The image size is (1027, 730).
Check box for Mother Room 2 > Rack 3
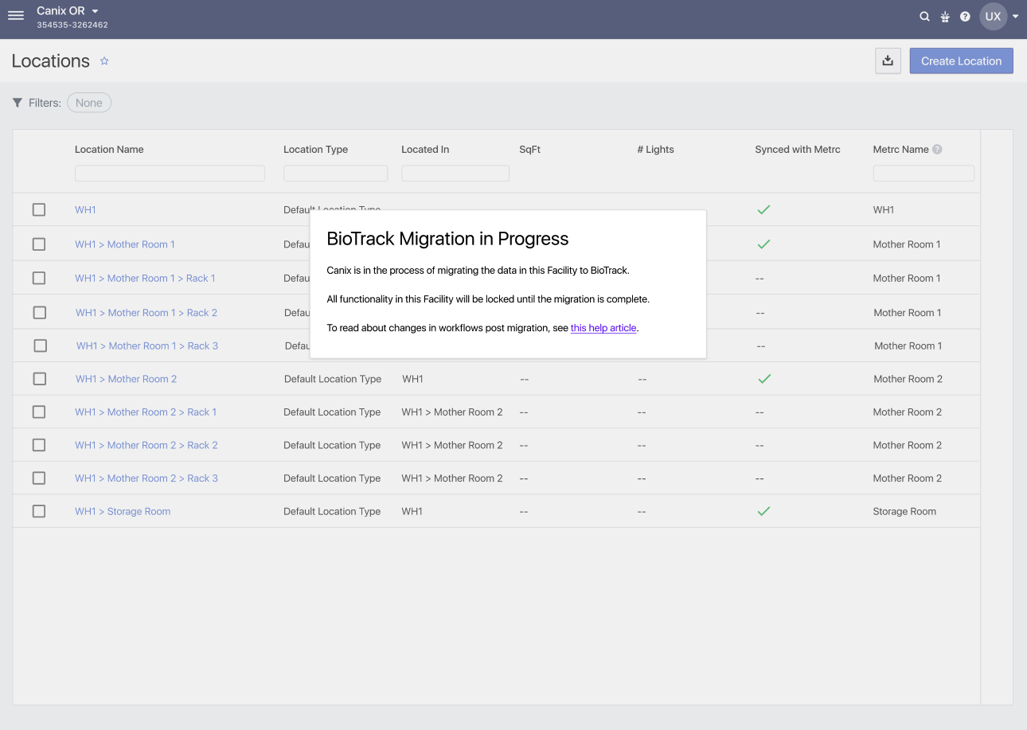point(39,478)
